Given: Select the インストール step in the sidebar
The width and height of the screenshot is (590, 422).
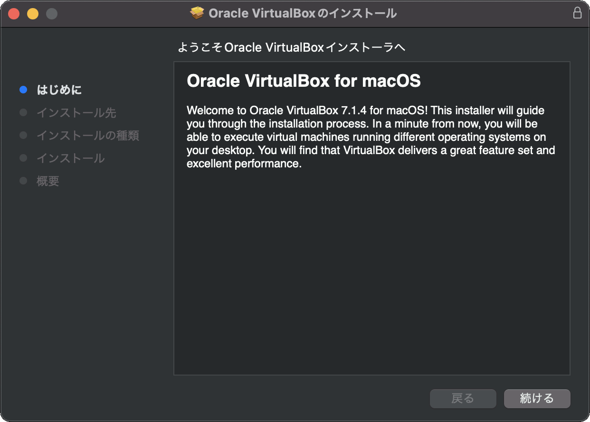Looking at the screenshot, I should click(x=70, y=158).
